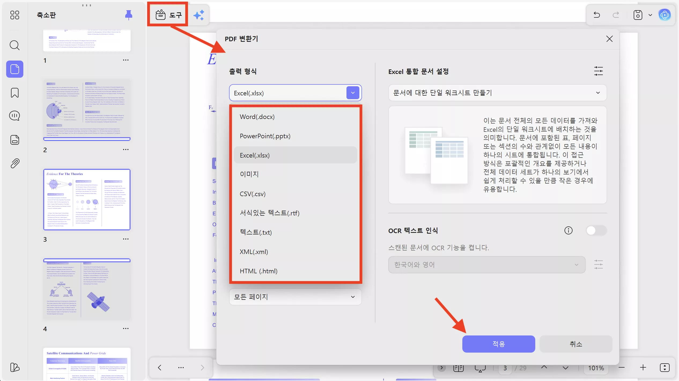Click the 취소 (Cancel) button
Image resolution: width=679 pixels, height=381 pixels.
pyautogui.click(x=575, y=344)
